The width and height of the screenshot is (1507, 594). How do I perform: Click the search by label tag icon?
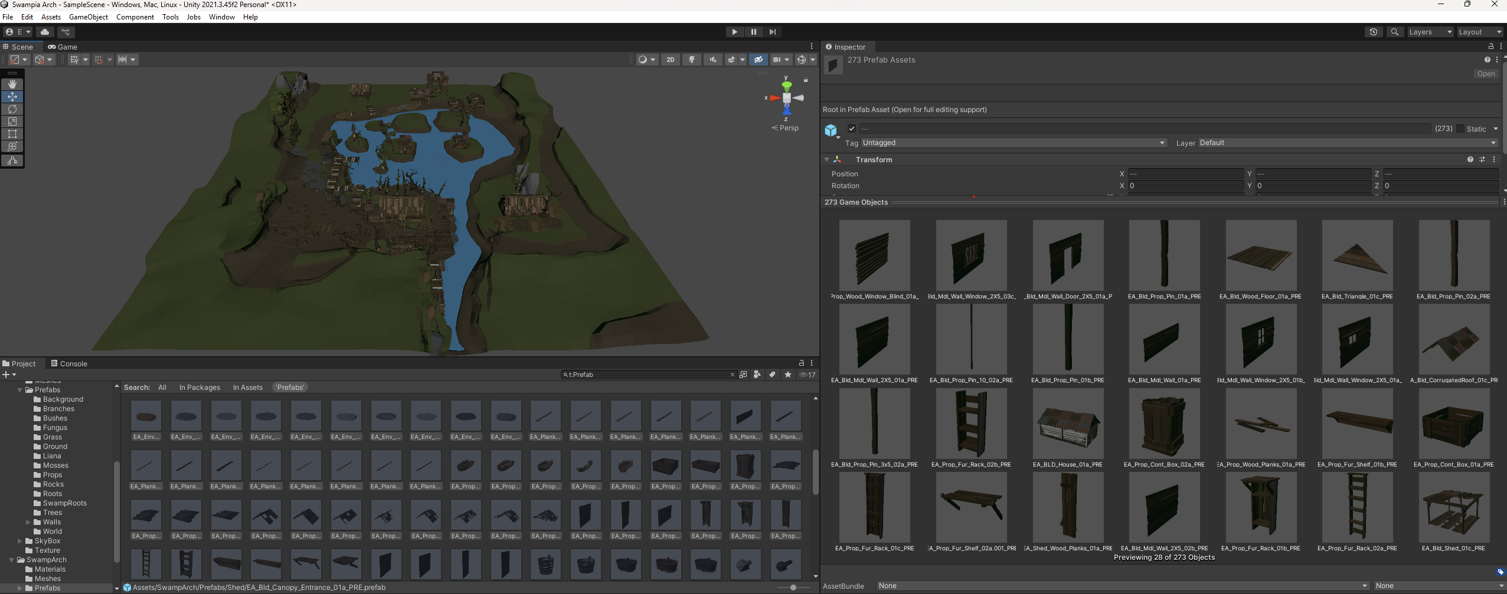pos(772,375)
